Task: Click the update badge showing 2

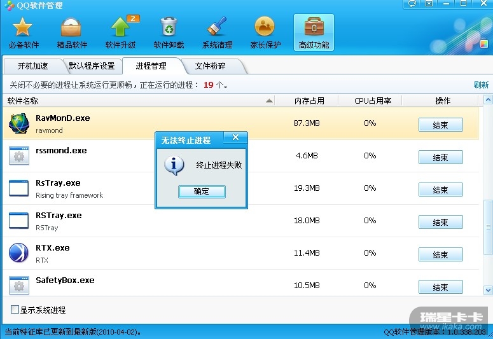Action: pos(133,18)
